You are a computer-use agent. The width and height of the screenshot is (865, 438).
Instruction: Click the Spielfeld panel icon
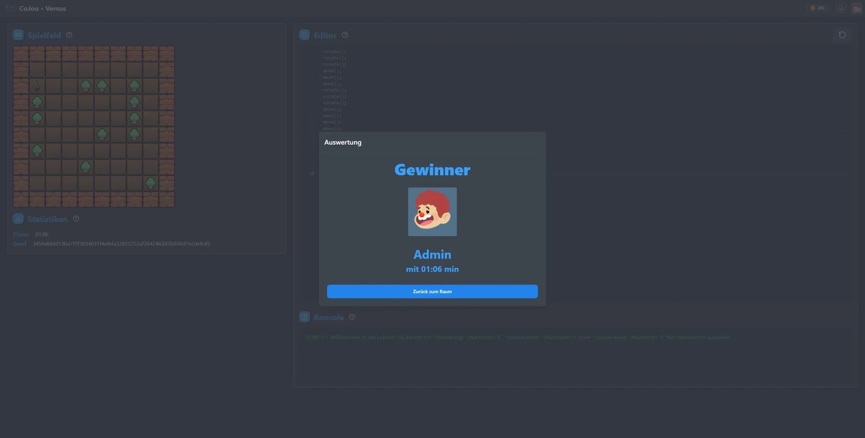click(x=18, y=35)
